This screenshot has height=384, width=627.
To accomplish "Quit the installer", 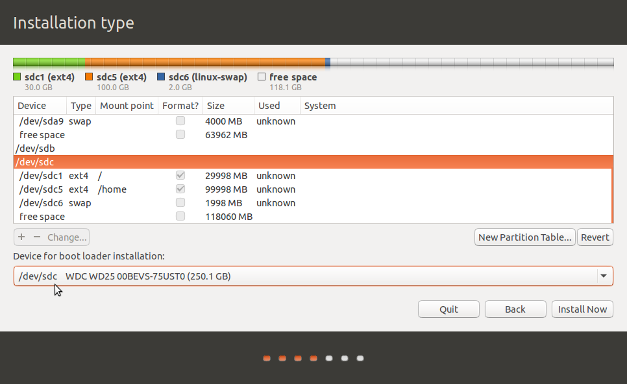I will [449, 309].
